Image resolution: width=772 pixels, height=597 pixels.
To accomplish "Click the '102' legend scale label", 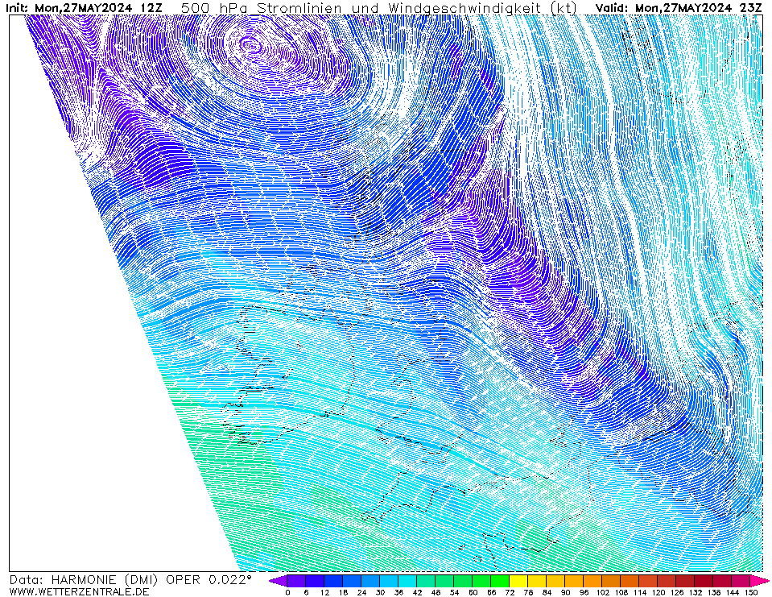I will 603,592.
